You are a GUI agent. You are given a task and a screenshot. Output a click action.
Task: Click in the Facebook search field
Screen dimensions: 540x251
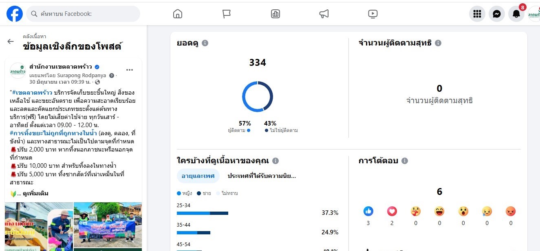click(84, 14)
